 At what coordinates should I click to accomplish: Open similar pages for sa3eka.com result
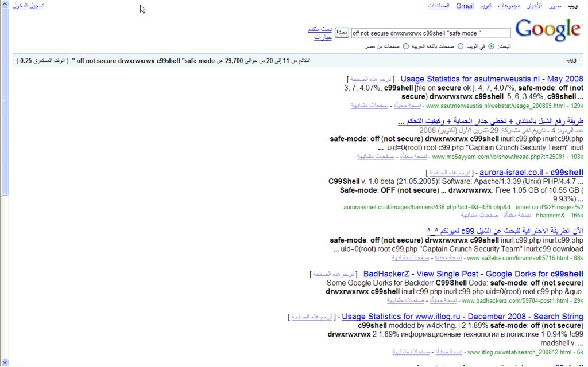click(411, 257)
